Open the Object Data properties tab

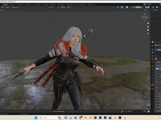click(152, 82)
